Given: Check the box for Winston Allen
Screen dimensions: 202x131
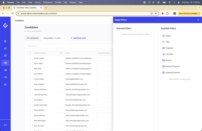Looking at the screenshot, I should point(30,58).
